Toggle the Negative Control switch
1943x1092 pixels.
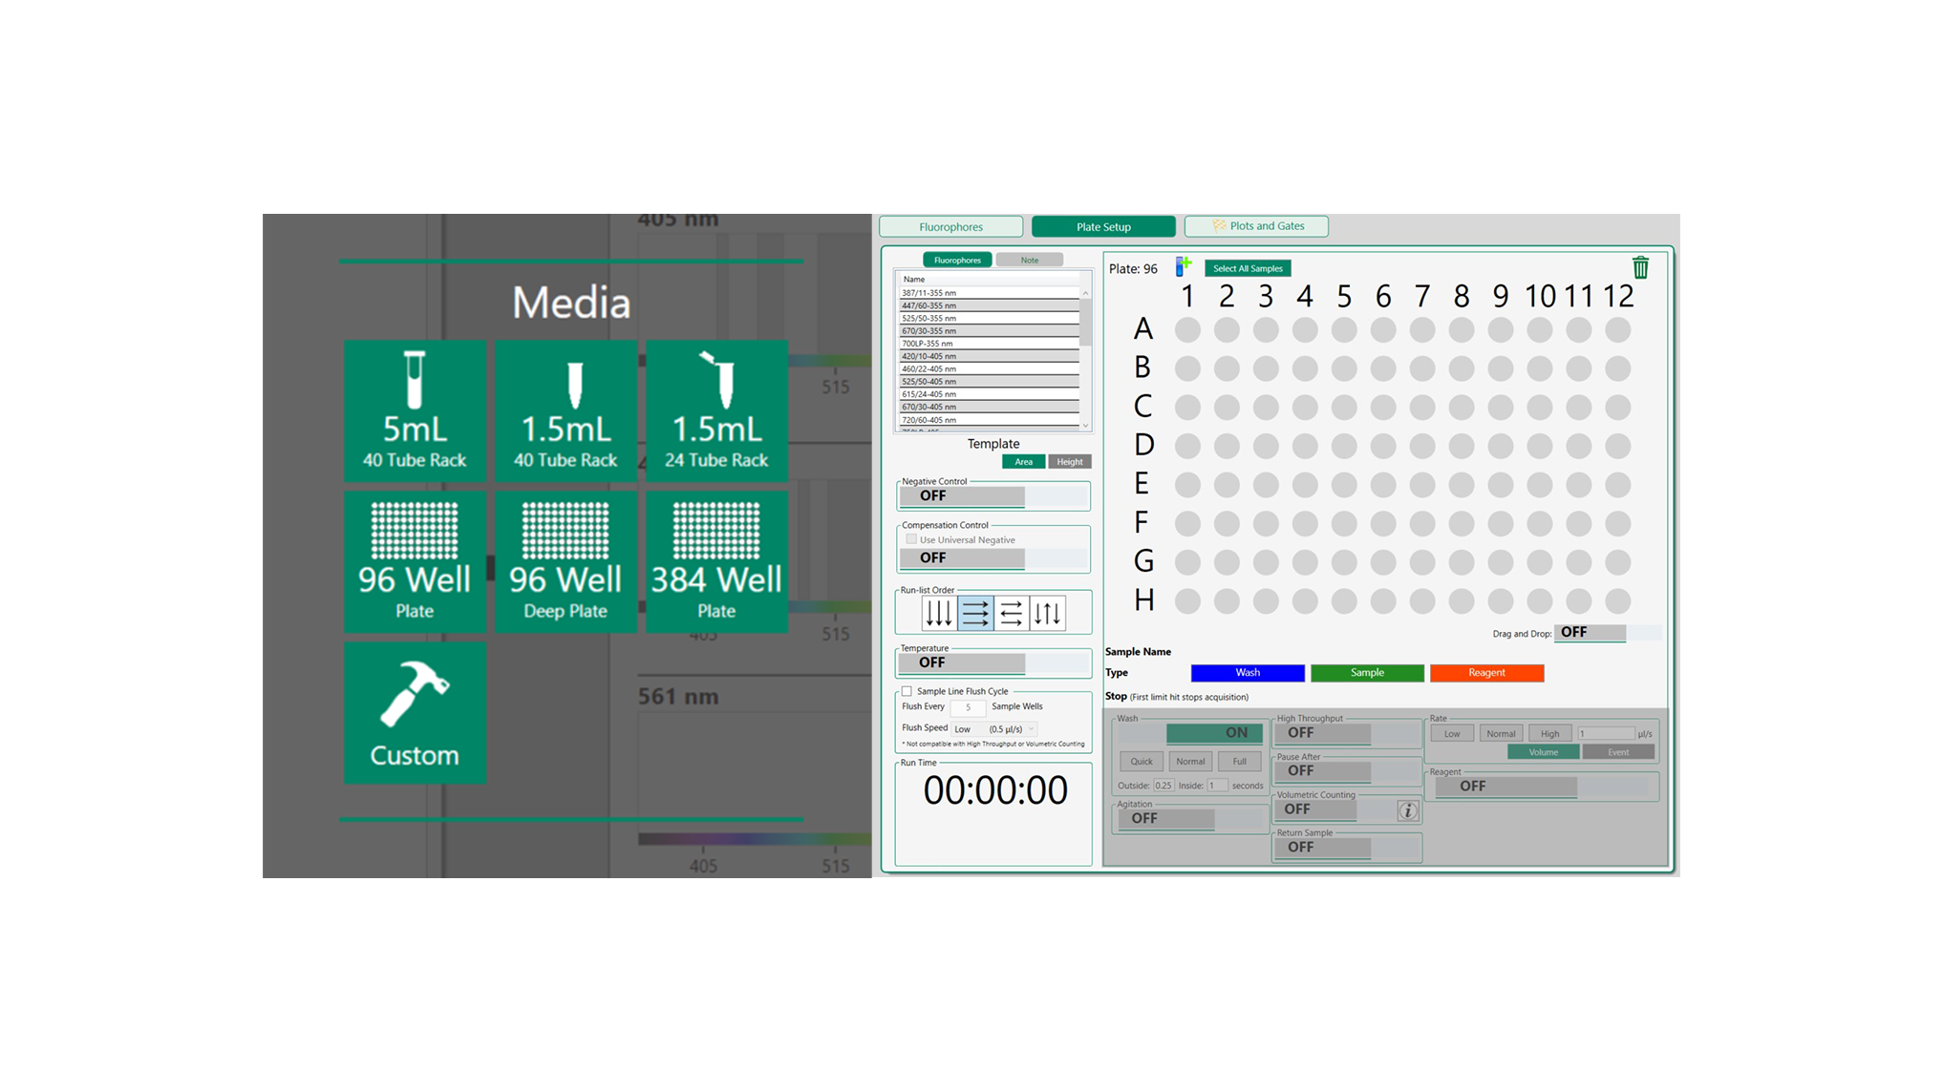point(960,495)
